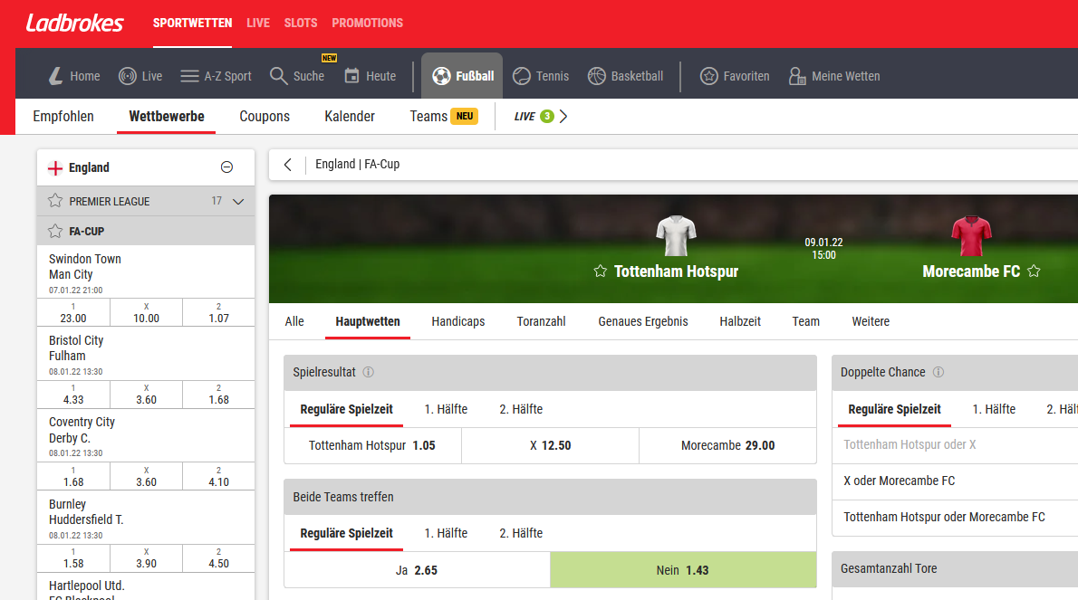Switch to the Coupons tab
The height and width of the screenshot is (600, 1078).
click(x=265, y=116)
